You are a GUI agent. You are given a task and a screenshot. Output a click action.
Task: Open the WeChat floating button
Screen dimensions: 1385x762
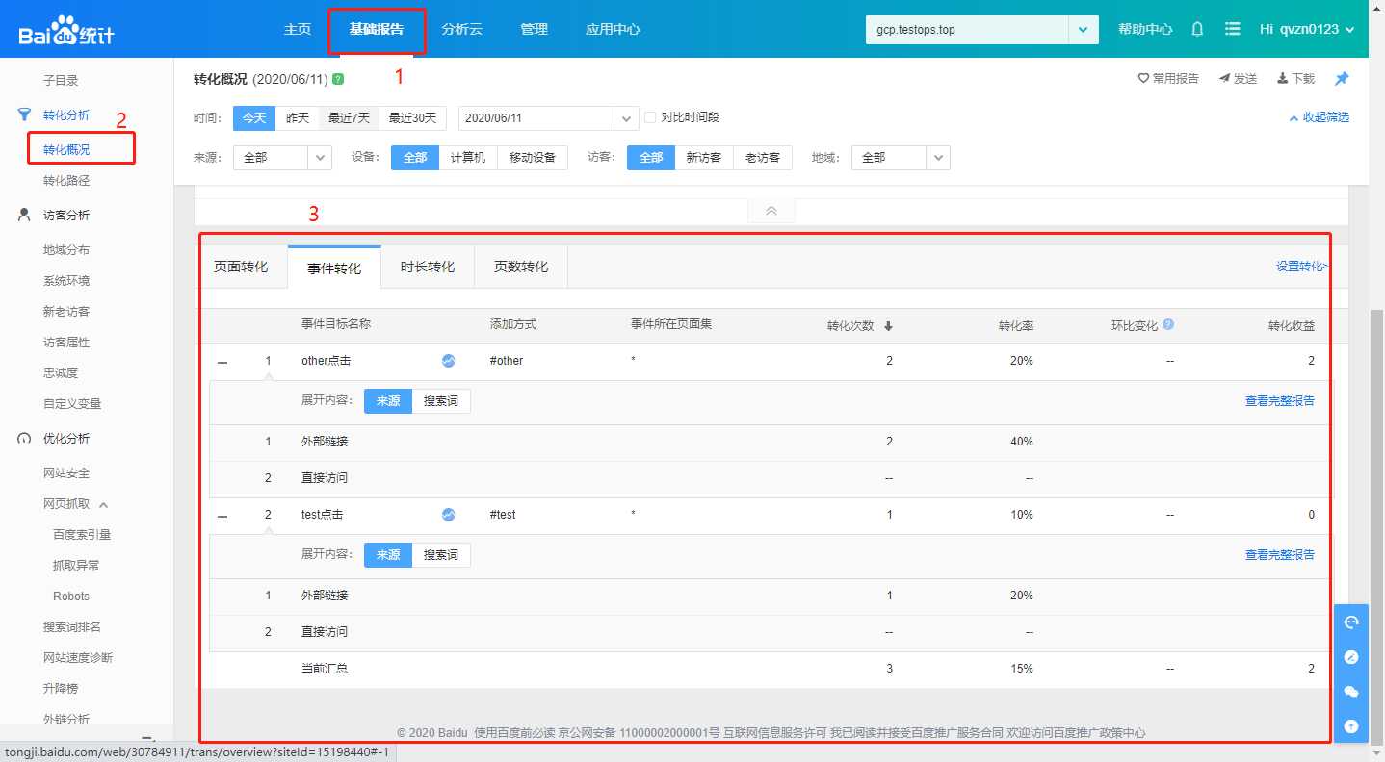point(1351,692)
